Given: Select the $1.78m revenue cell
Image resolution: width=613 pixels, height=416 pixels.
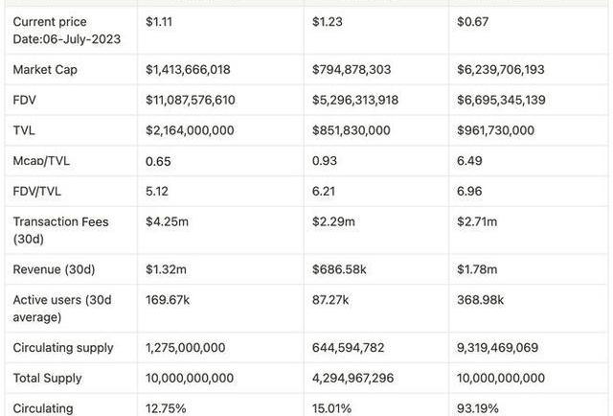Looking at the screenshot, I should 478,268.
